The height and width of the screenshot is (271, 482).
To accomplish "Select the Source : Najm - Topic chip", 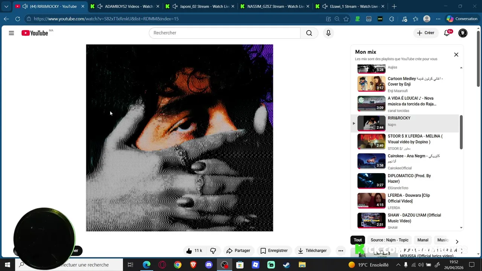I will point(389,240).
